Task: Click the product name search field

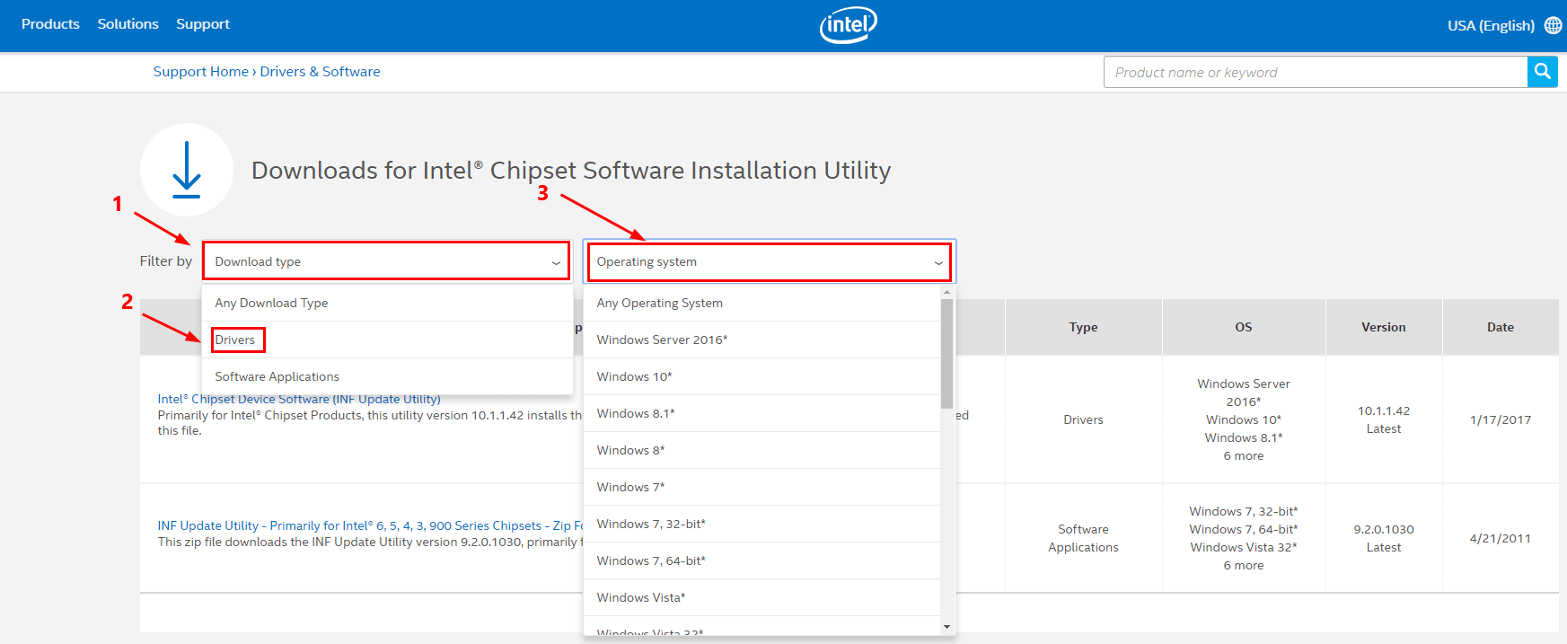Action: 1316,72
